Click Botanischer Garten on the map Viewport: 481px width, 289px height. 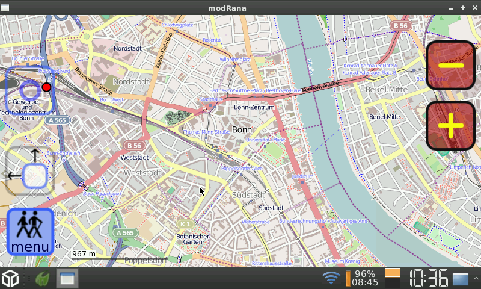192,240
